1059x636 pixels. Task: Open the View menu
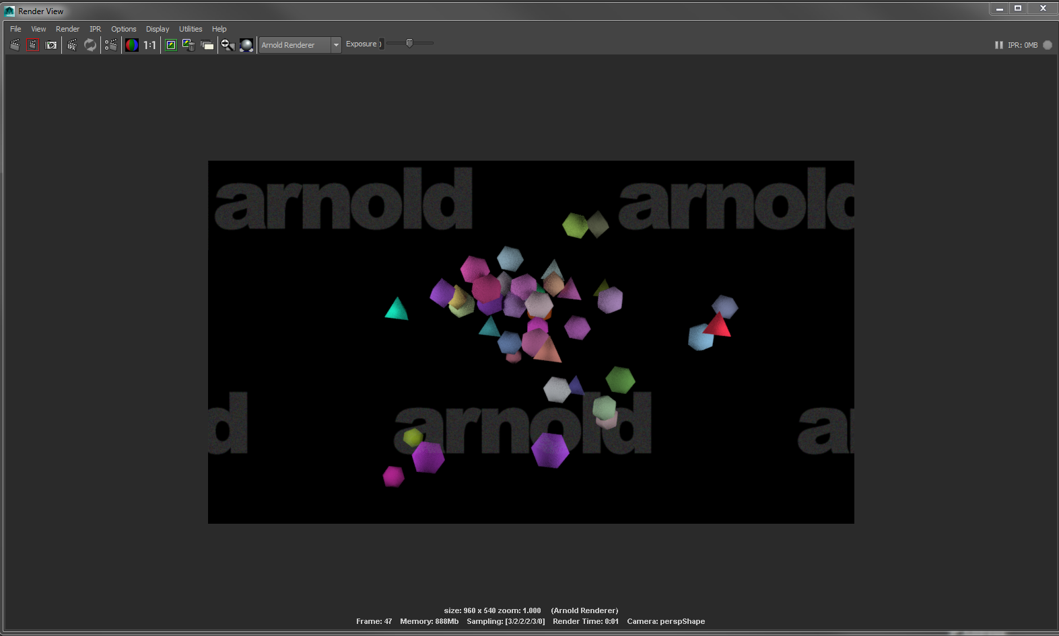[38, 29]
